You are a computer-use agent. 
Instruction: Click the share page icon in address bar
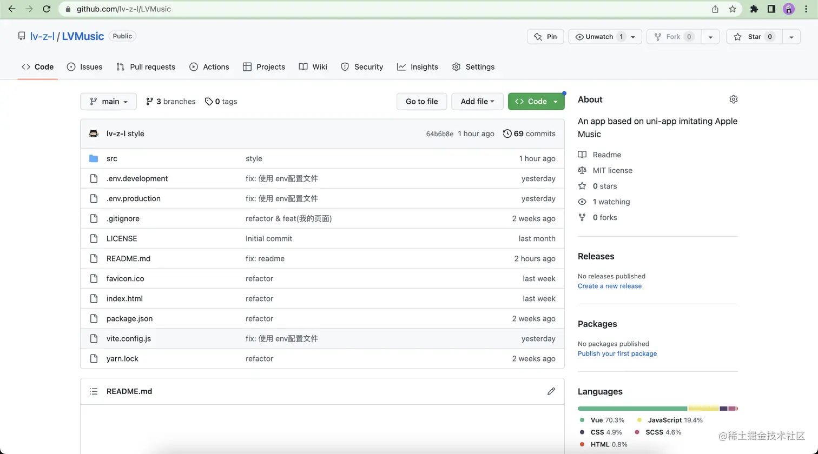(715, 9)
